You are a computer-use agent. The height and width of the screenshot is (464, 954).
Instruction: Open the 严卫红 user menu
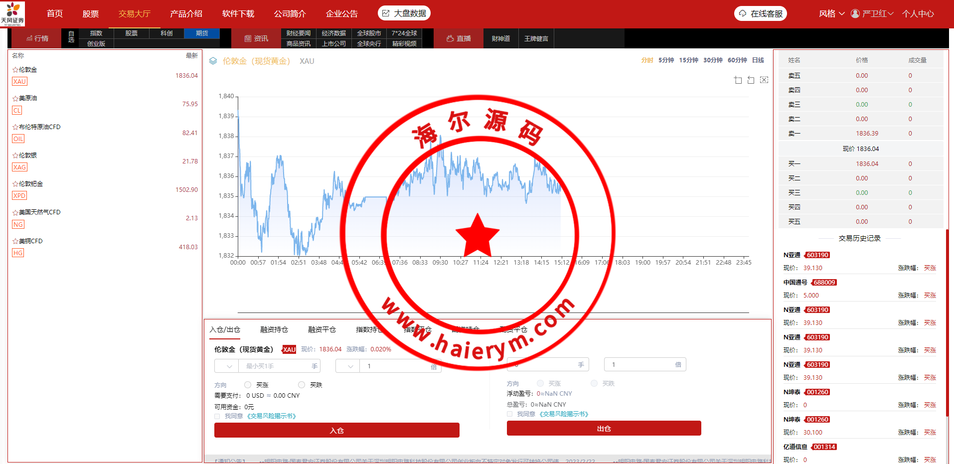872,13
